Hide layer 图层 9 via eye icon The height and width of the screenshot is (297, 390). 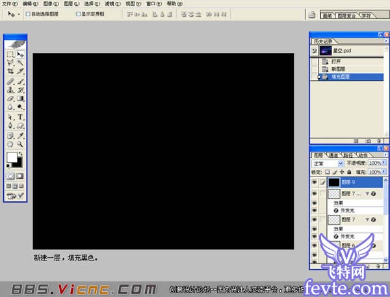tap(315, 183)
